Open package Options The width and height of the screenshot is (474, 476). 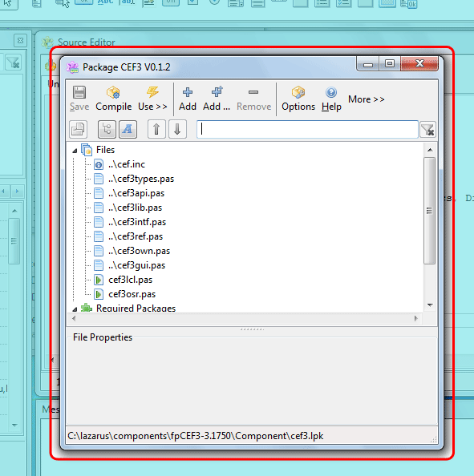pyautogui.click(x=298, y=99)
